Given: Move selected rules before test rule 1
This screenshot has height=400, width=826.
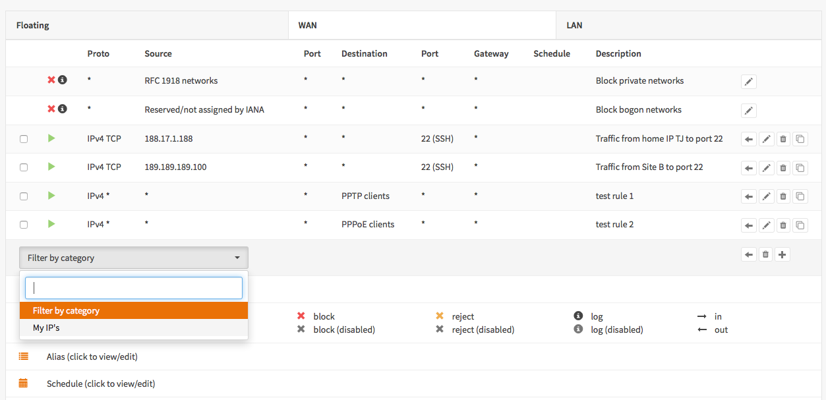Looking at the screenshot, I should [x=748, y=196].
